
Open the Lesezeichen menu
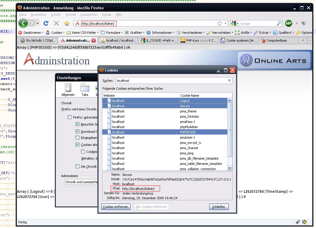[89, 15]
